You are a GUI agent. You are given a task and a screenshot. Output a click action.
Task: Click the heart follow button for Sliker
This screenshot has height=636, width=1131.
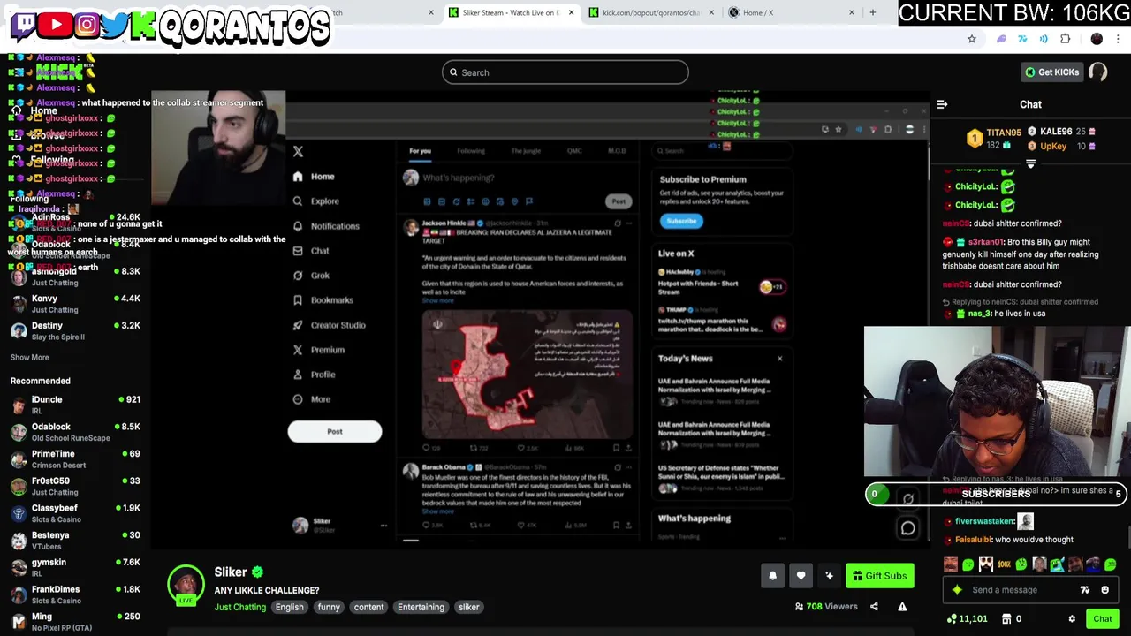click(801, 576)
